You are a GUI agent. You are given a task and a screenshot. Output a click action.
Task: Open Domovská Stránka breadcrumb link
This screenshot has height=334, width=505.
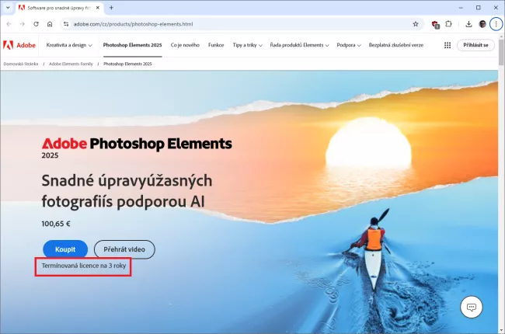click(x=21, y=64)
